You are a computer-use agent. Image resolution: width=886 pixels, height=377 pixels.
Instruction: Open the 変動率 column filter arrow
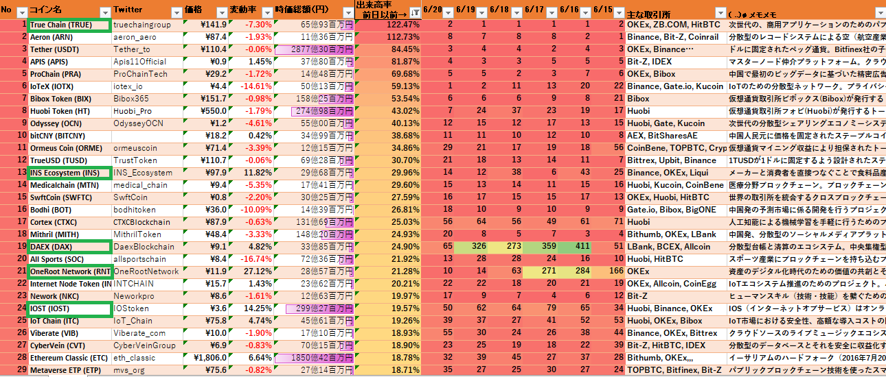pyautogui.click(x=266, y=12)
